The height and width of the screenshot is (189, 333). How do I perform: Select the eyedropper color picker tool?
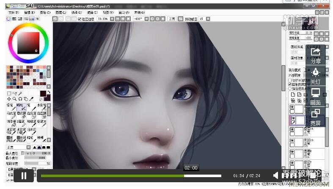pos(31,99)
